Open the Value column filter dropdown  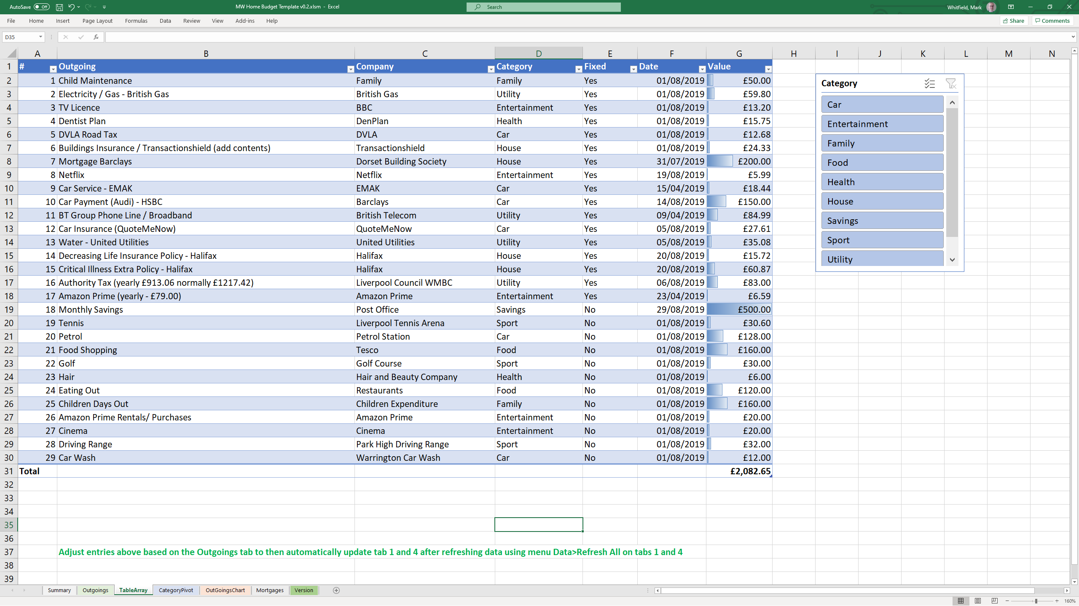tap(768, 69)
